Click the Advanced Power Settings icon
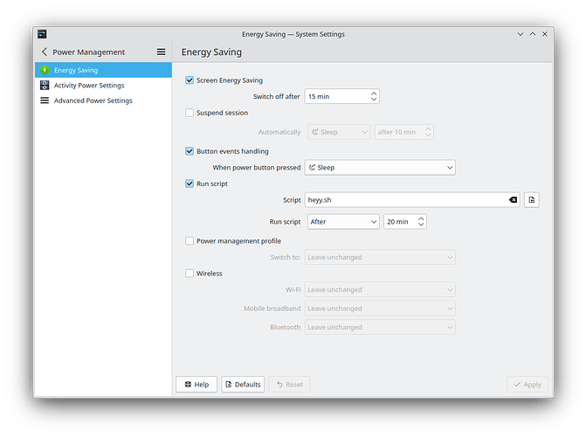The image size is (586, 437). pyautogui.click(x=45, y=101)
